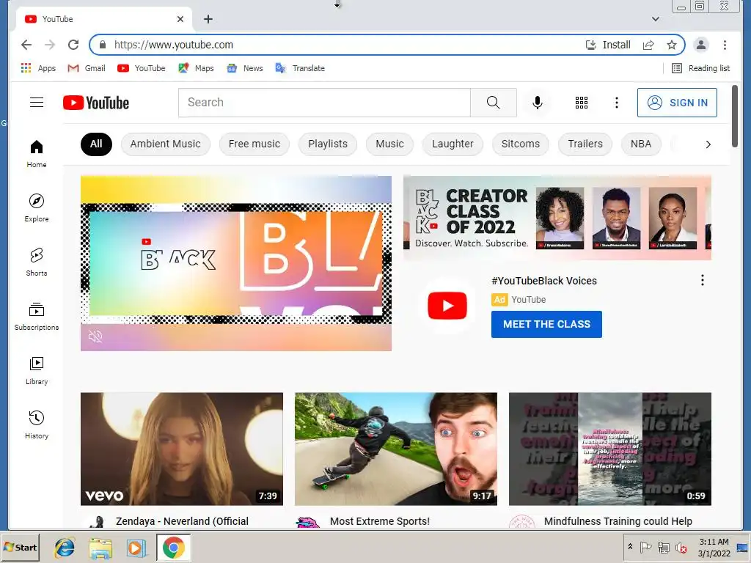Image resolution: width=751 pixels, height=563 pixels.
Task: Open Shorts in the sidebar
Action: (37, 262)
